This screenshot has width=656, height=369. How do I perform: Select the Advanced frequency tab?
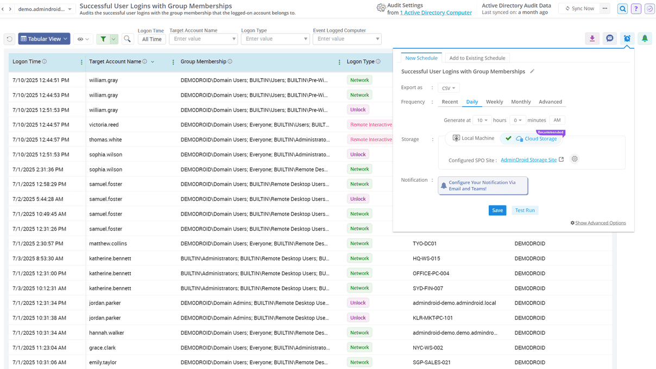(x=550, y=102)
